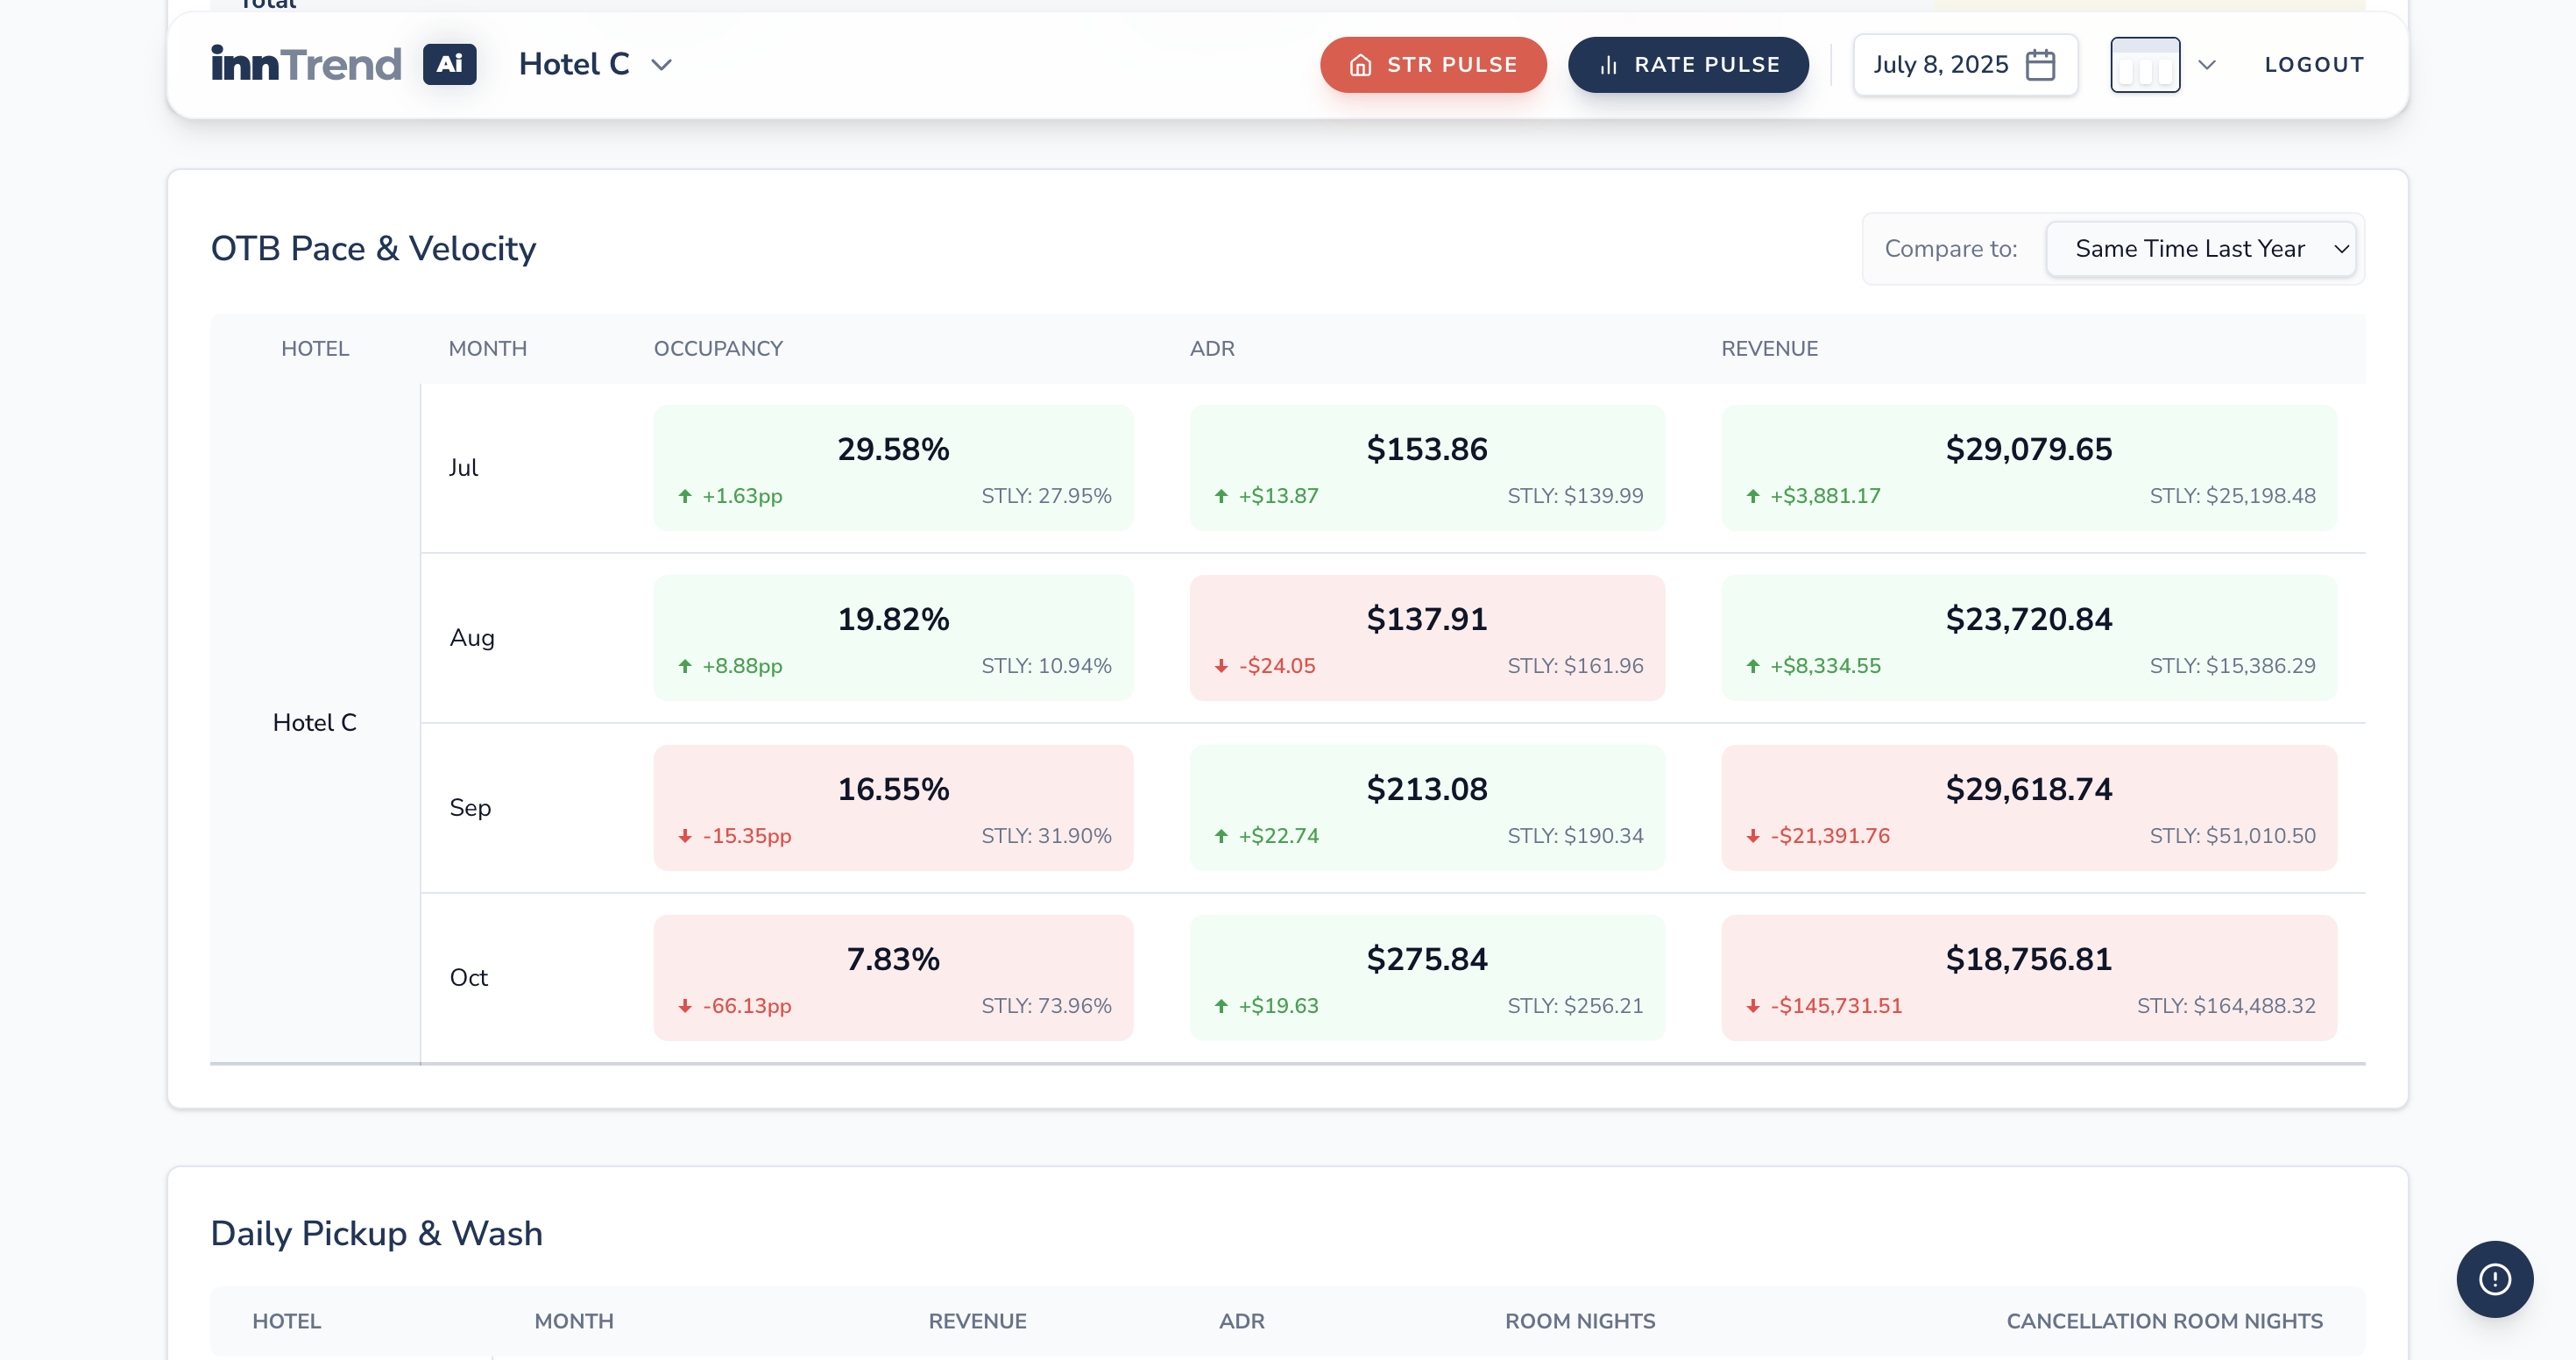Click the down arrow beside -15.35pp
Viewport: 2576px width, 1360px height.
(x=685, y=836)
